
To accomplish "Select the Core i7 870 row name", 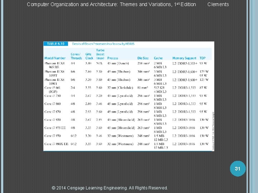I will [x=52, y=112].
